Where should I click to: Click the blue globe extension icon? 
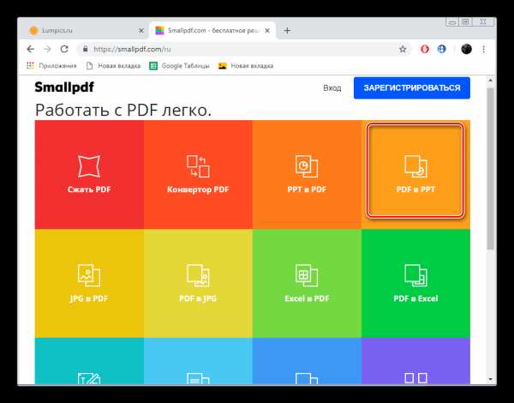click(x=441, y=49)
